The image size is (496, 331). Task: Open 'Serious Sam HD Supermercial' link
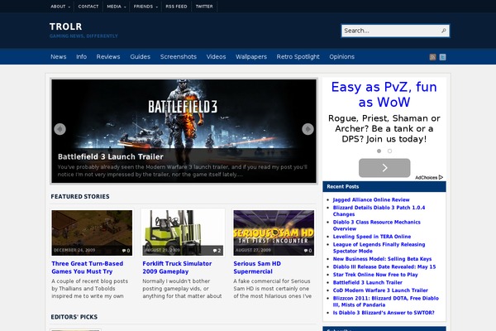[x=257, y=267]
